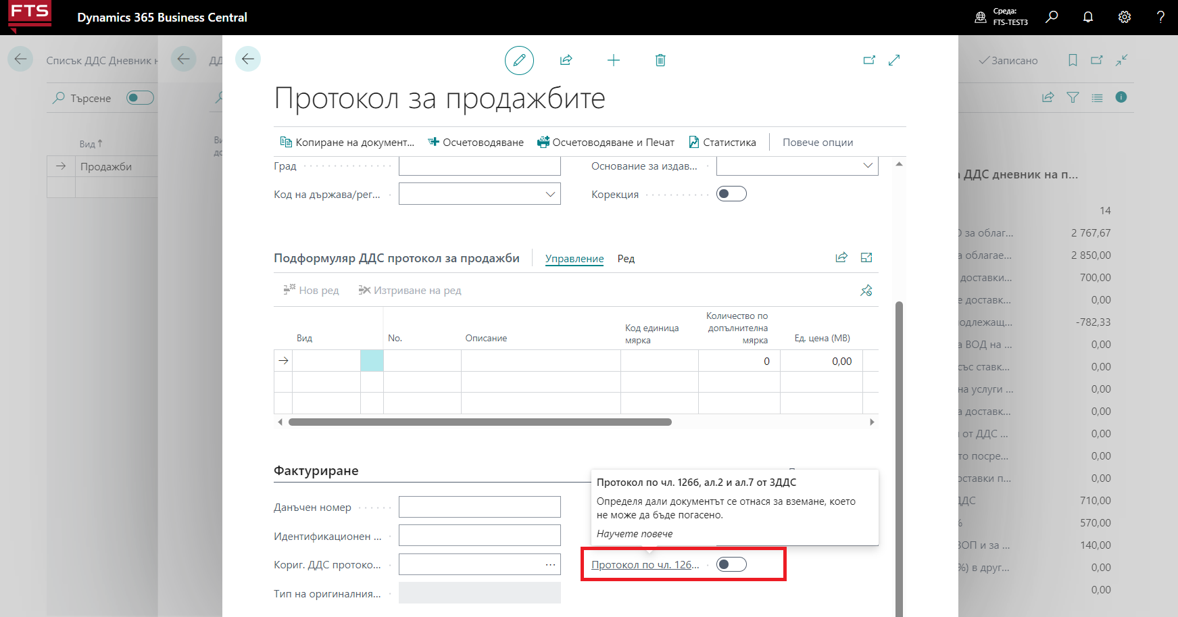Go back from Списък ДДС Дневник page
The width and height of the screenshot is (1178, 617).
20,59
